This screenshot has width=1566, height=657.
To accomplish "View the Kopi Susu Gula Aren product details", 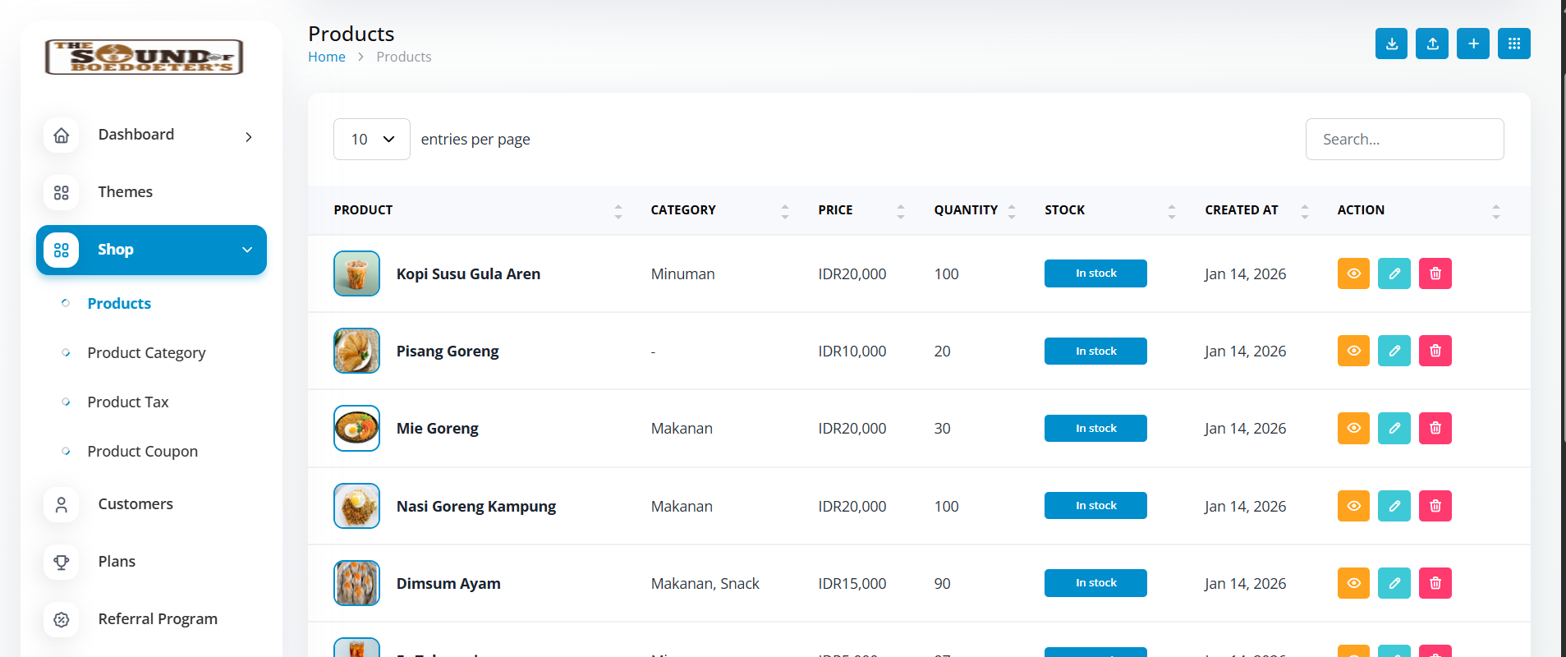I will 1353,273.
